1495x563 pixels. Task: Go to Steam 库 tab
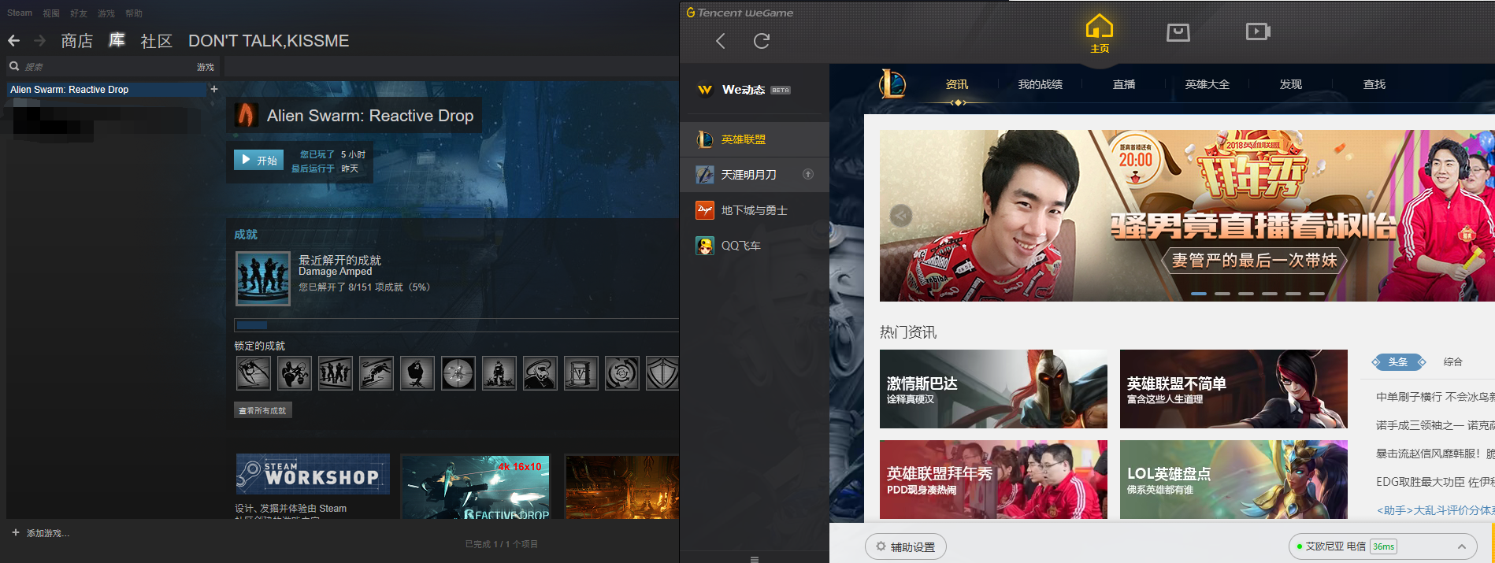click(x=117, y=40)
